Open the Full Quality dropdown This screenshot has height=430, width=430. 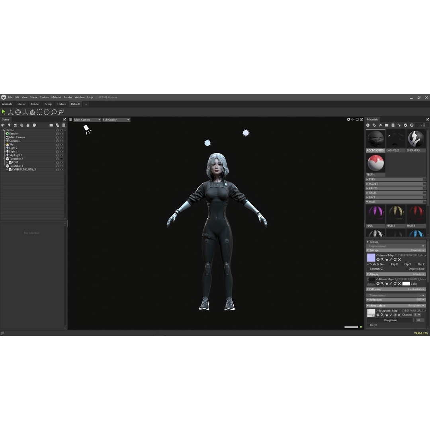tap(116, 119)
